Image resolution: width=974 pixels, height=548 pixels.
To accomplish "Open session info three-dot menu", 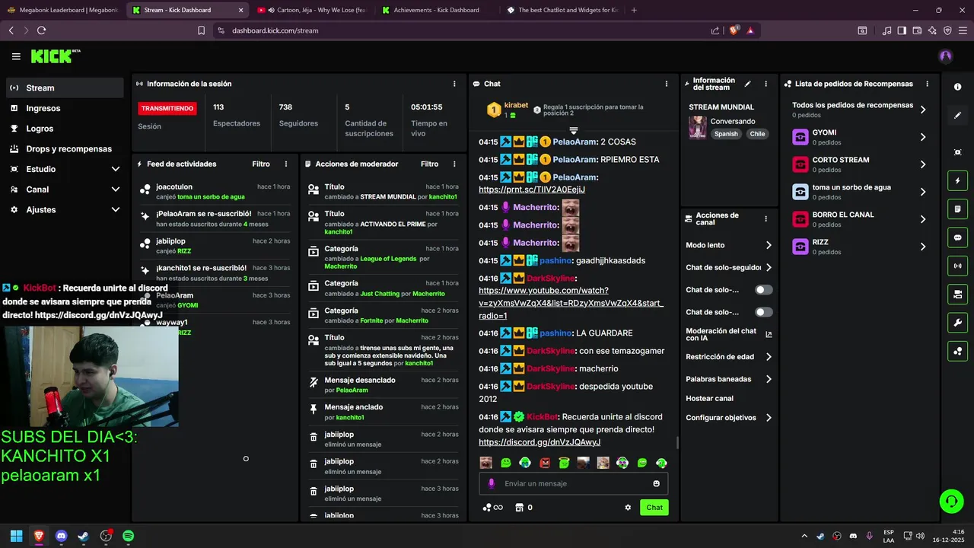I will [454, 84].
